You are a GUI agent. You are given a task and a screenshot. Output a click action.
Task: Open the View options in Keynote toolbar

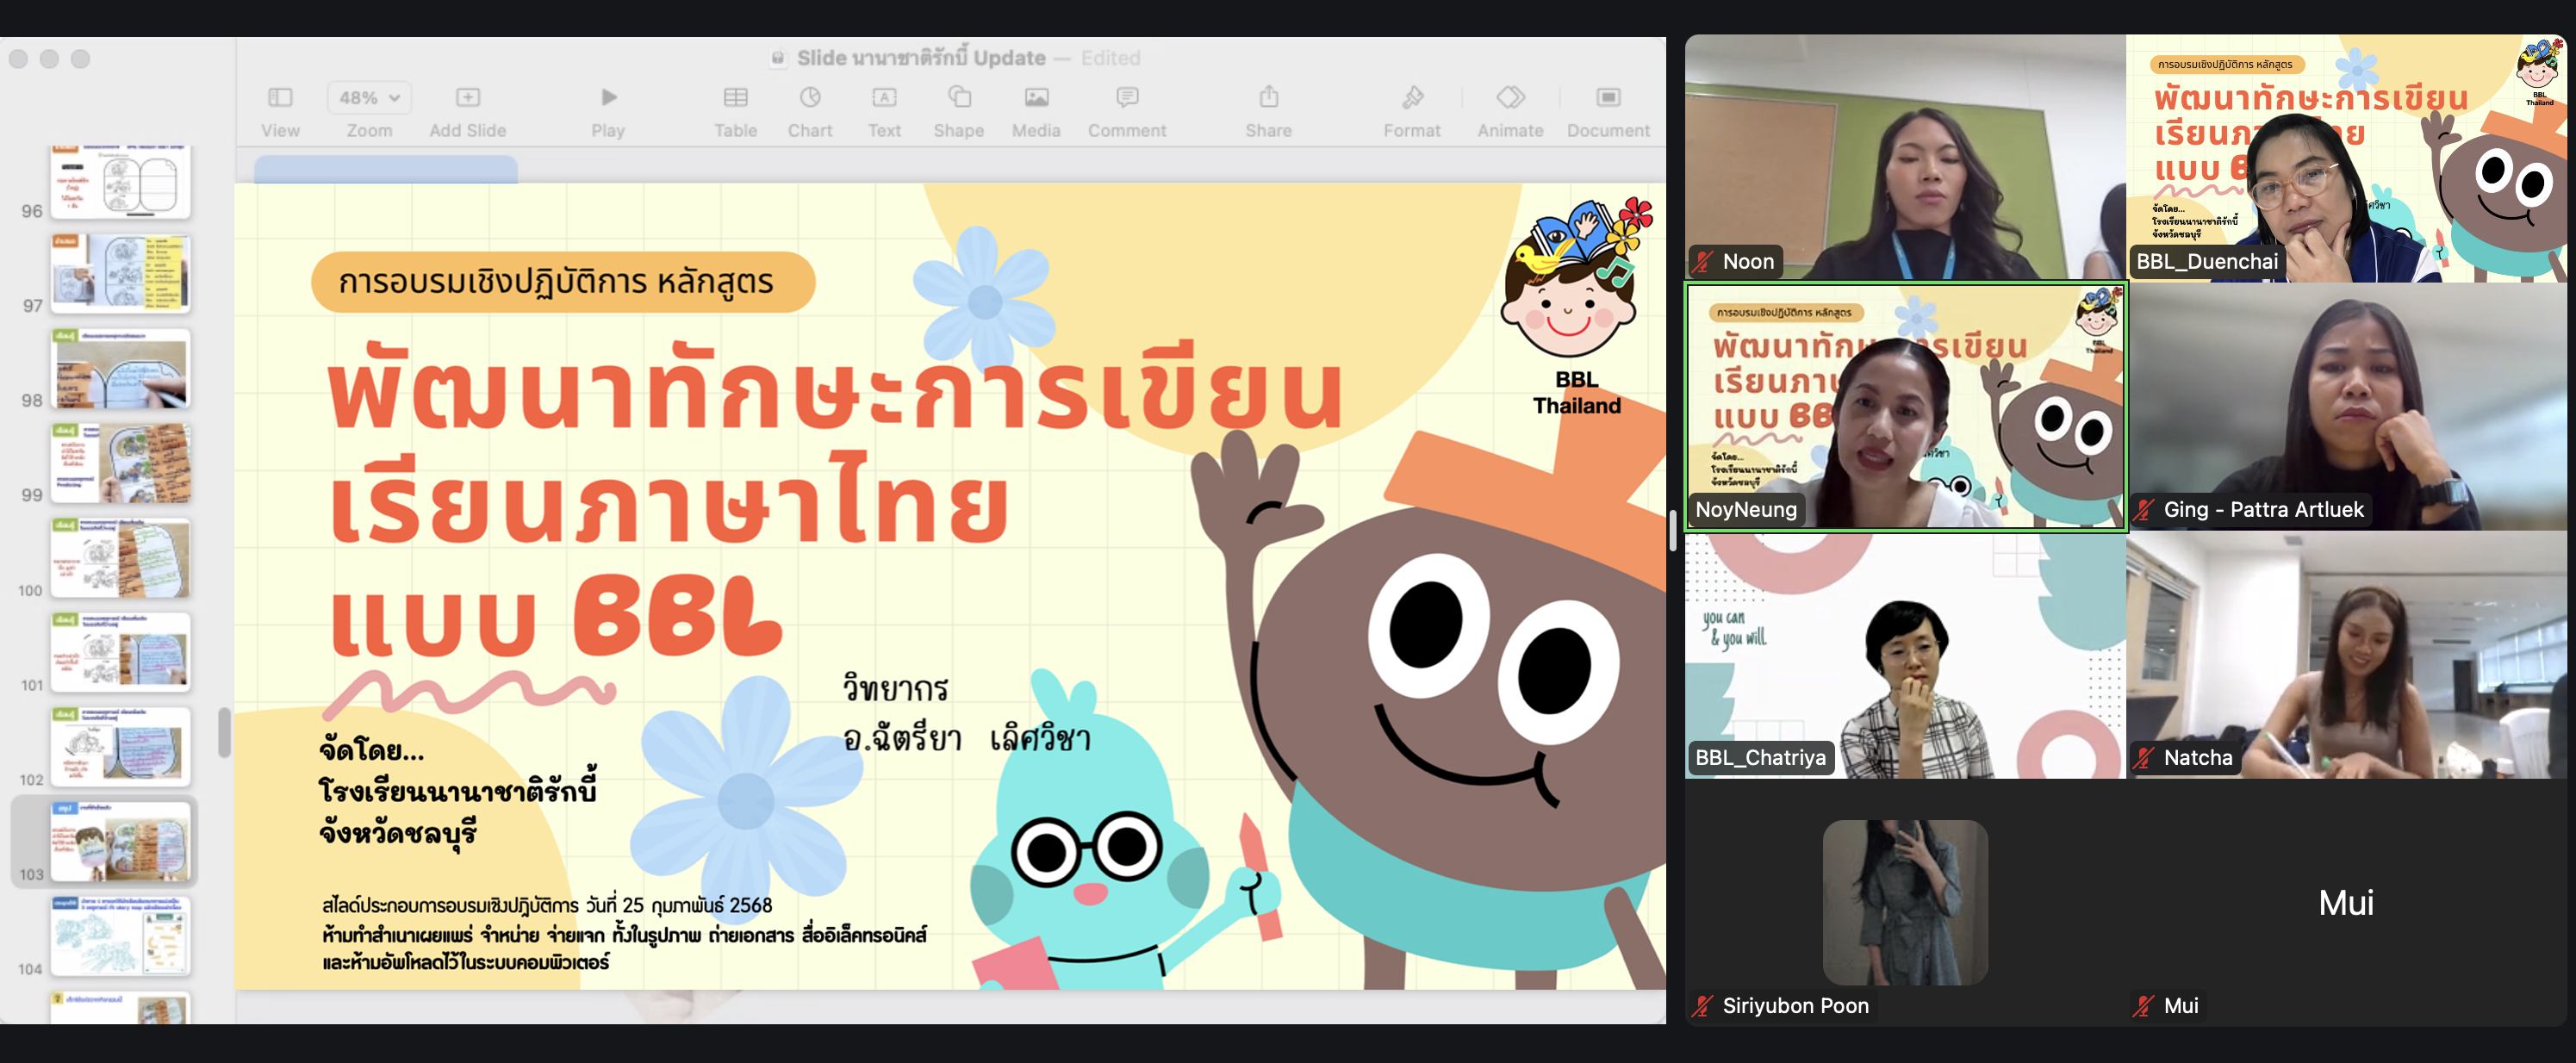point(280,111)
